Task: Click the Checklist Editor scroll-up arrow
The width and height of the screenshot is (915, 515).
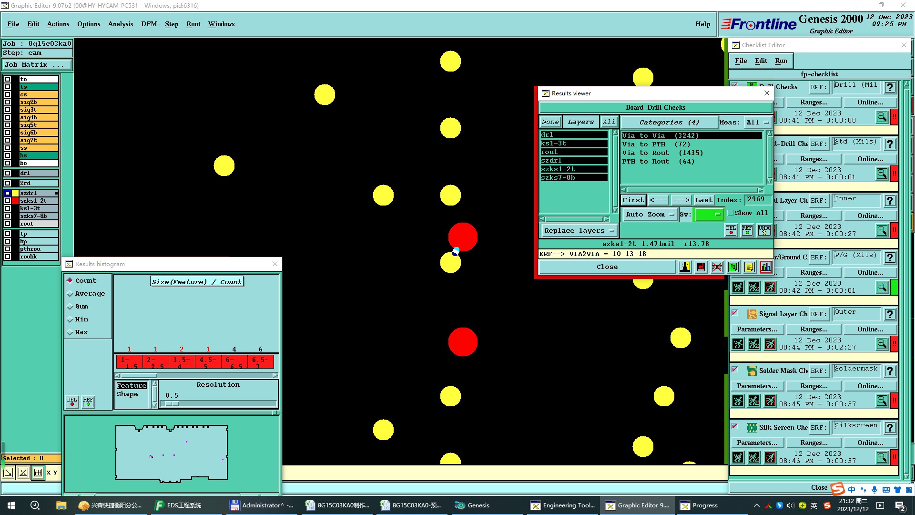Action: (906, 84)
